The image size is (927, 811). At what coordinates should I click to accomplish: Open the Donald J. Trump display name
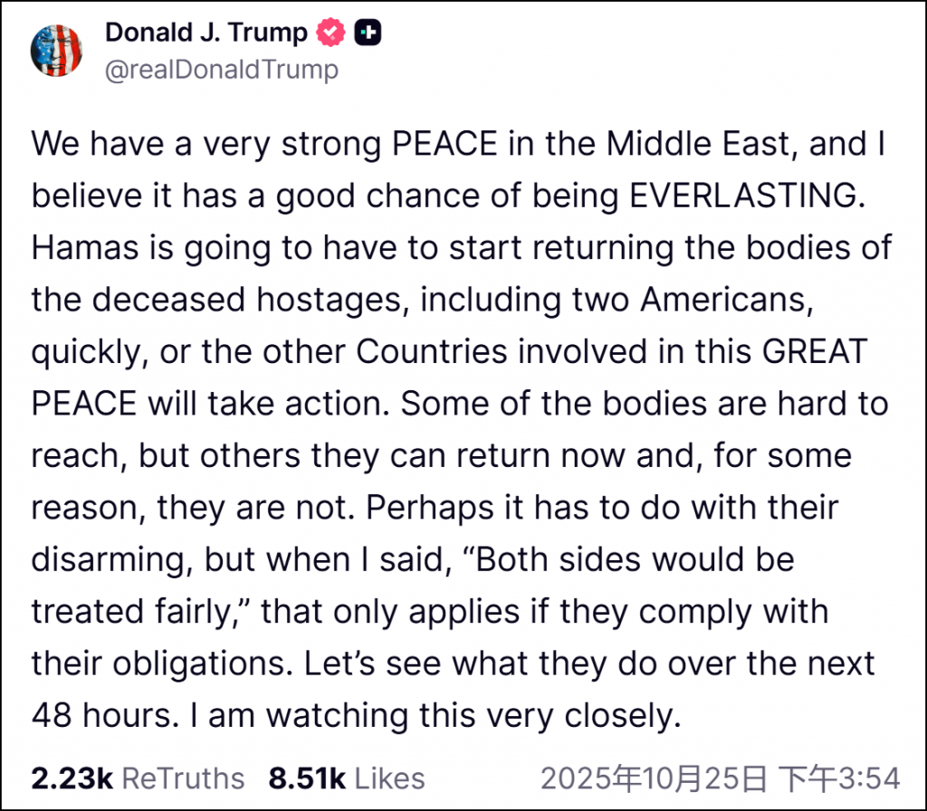point(206,33)
